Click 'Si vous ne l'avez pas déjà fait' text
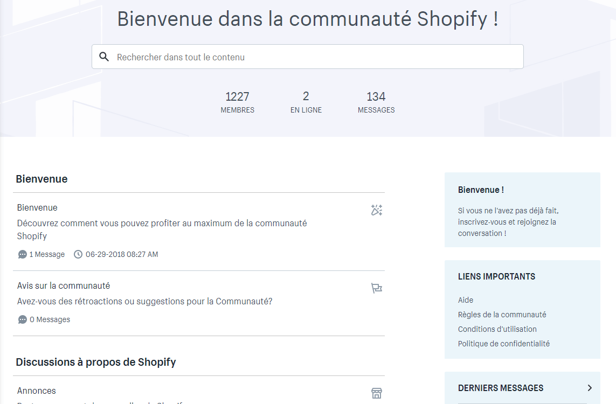 (x=508, y=222)
